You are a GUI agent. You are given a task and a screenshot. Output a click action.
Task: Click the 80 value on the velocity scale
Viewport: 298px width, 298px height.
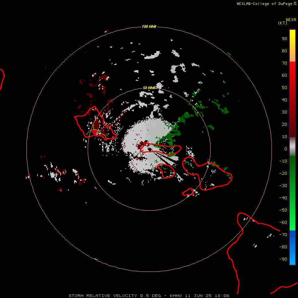(284, 51)
